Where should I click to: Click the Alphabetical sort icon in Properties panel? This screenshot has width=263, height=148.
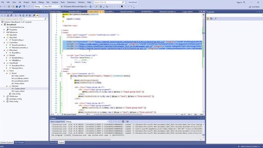click(x=212, y=18)
